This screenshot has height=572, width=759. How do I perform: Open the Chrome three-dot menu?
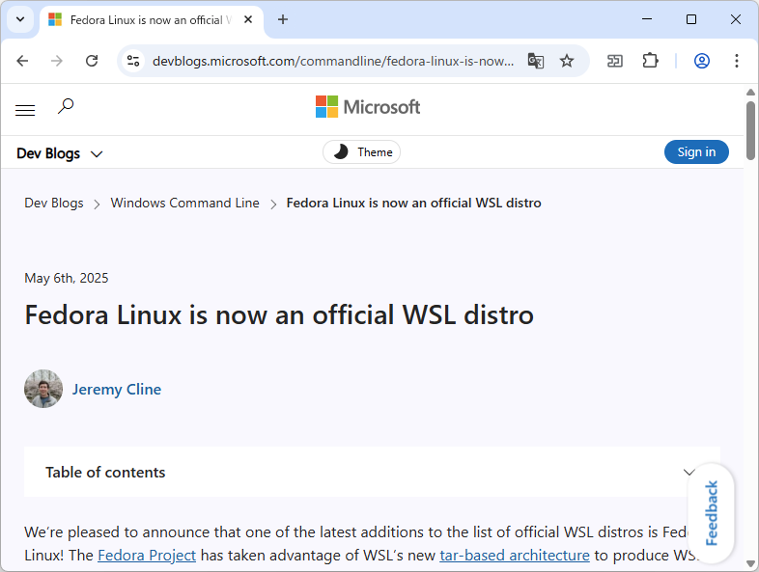pos(737,61)
